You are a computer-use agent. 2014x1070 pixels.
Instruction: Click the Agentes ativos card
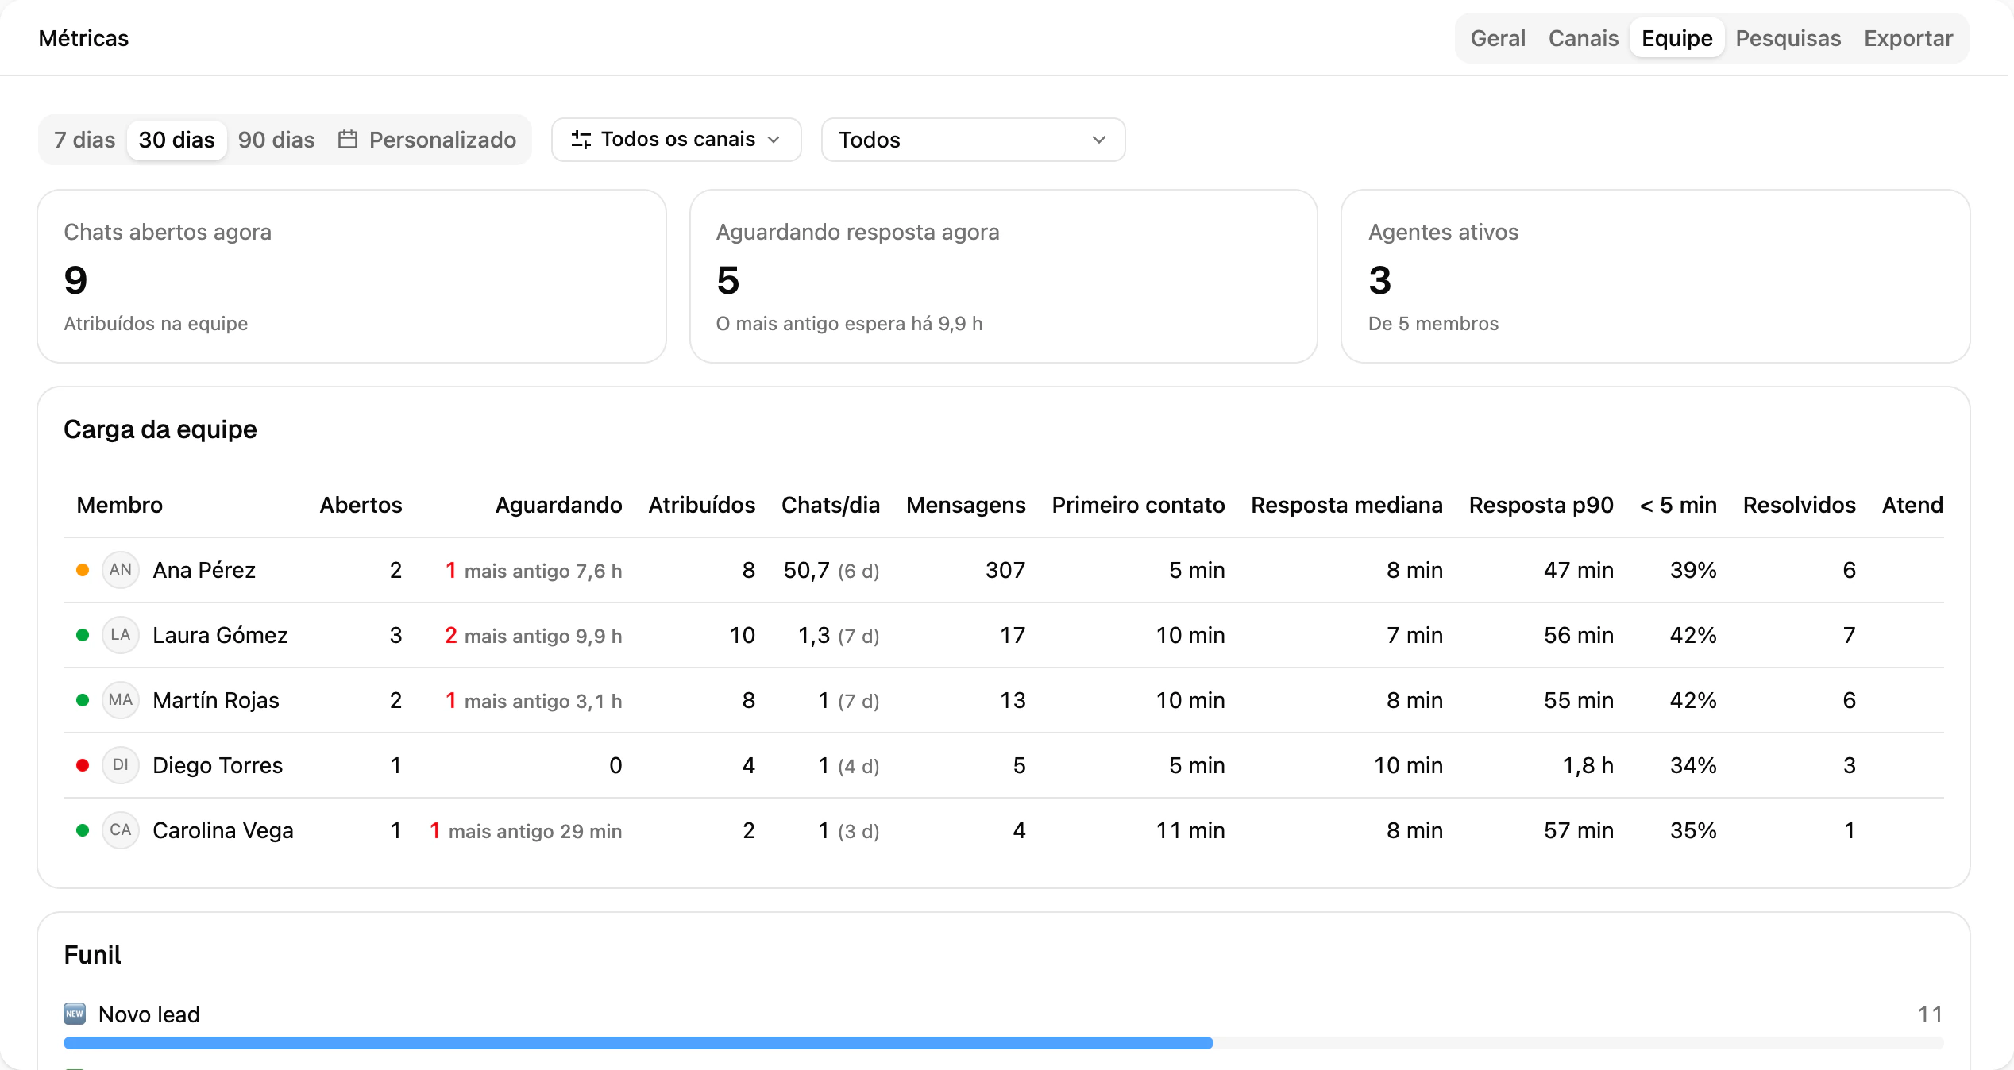pos(1656,276)
